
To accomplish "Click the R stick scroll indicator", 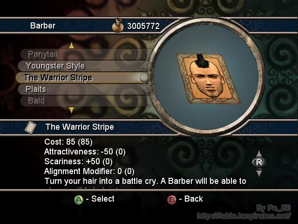I will [x=259, y=162].
